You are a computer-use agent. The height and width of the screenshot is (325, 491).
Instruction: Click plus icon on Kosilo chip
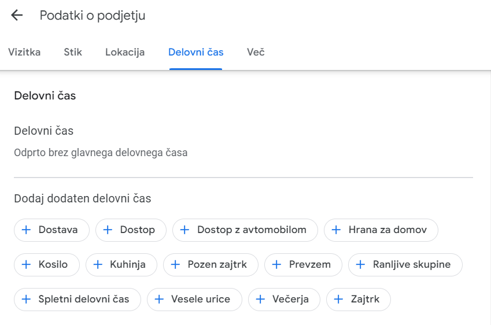coord(25,264)
